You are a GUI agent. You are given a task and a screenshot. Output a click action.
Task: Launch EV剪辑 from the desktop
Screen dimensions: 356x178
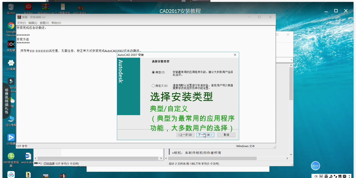coord(10,137)
